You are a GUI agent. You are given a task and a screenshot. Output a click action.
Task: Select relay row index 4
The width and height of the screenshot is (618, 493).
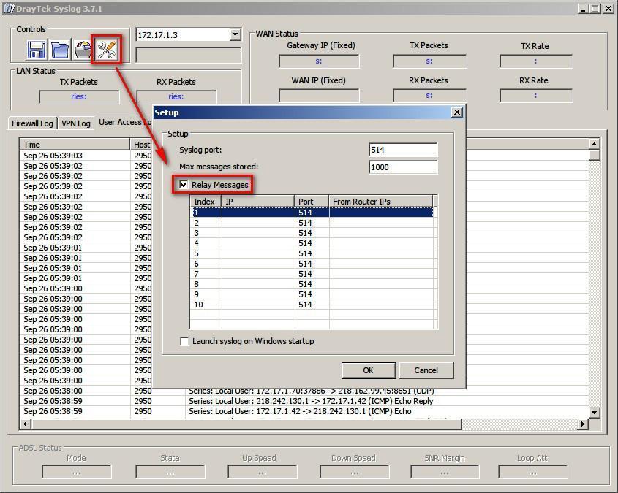312,243
